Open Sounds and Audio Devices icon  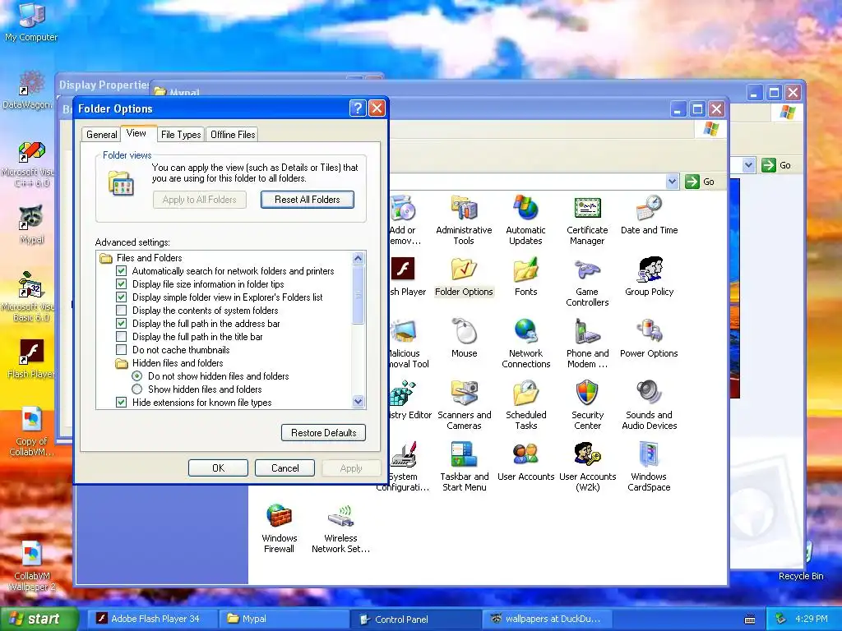click(x=649, y=405)
